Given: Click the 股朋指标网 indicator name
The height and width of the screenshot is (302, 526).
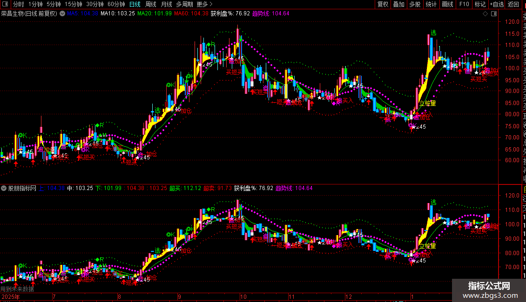Looking at the screenshot, I should tap(22, 188).
